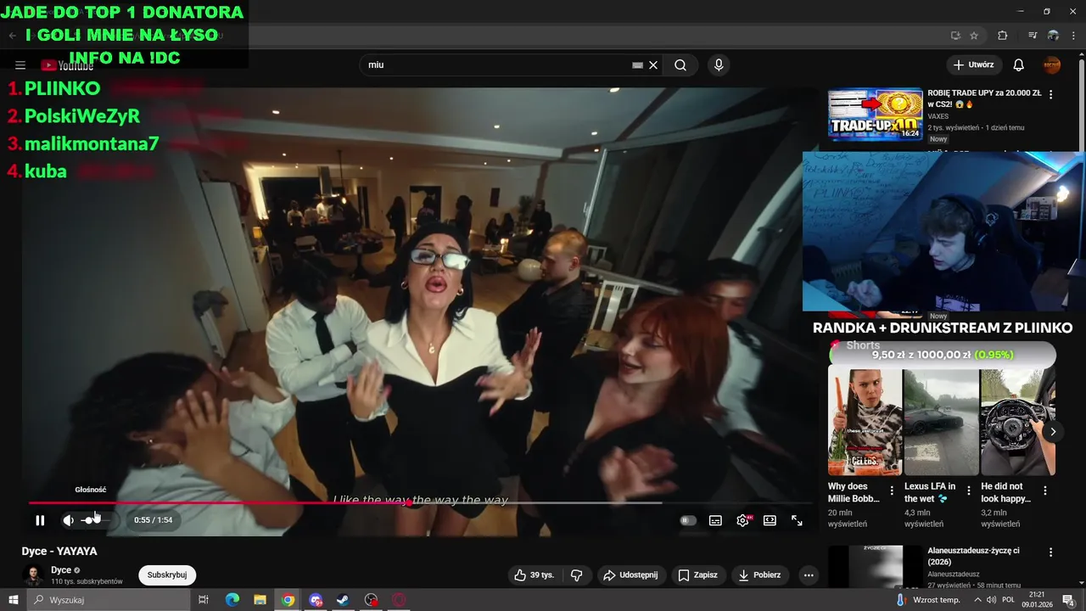Viewport: 1086px width, 611px height.
Task: Open the on-screen keyboard icon in search
Action: (638, 64)
